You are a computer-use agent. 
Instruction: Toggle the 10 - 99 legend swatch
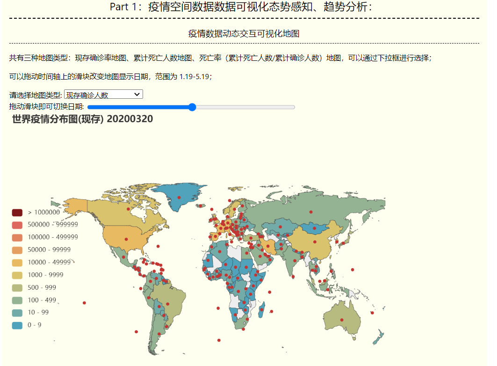click(x=17, y=313)
